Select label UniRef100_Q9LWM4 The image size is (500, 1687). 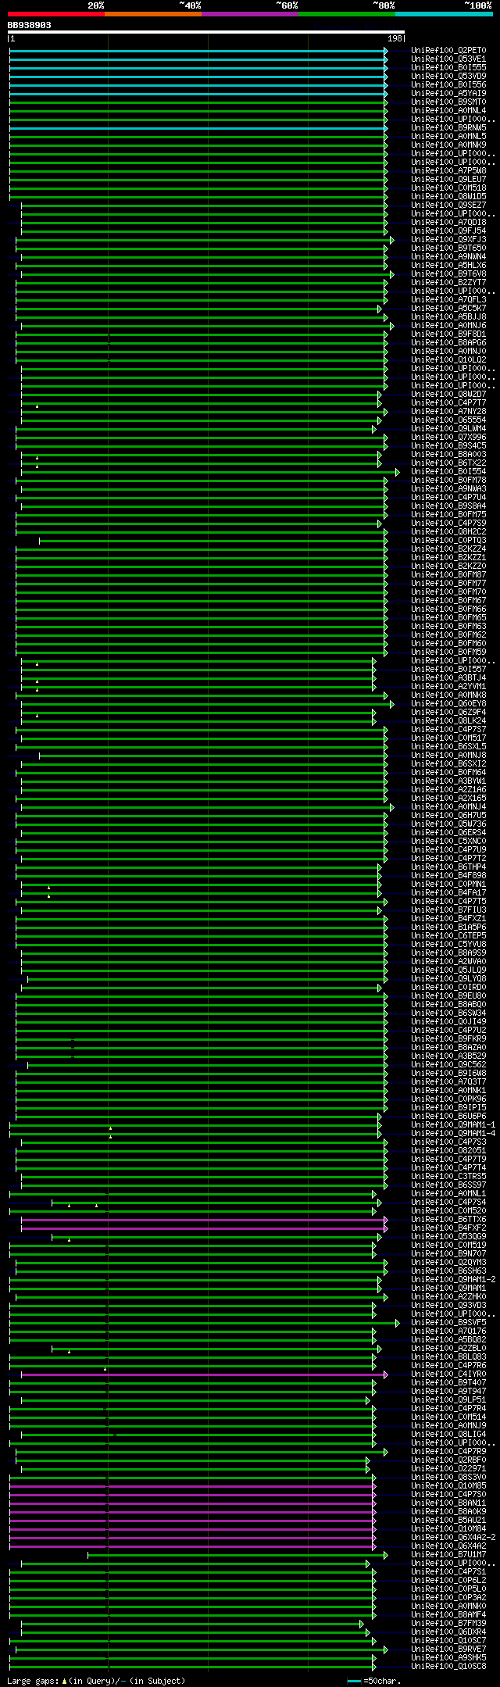click(448, 429)
